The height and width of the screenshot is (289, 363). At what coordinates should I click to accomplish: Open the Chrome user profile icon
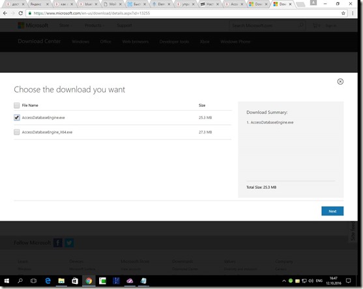tap(313, 3)
